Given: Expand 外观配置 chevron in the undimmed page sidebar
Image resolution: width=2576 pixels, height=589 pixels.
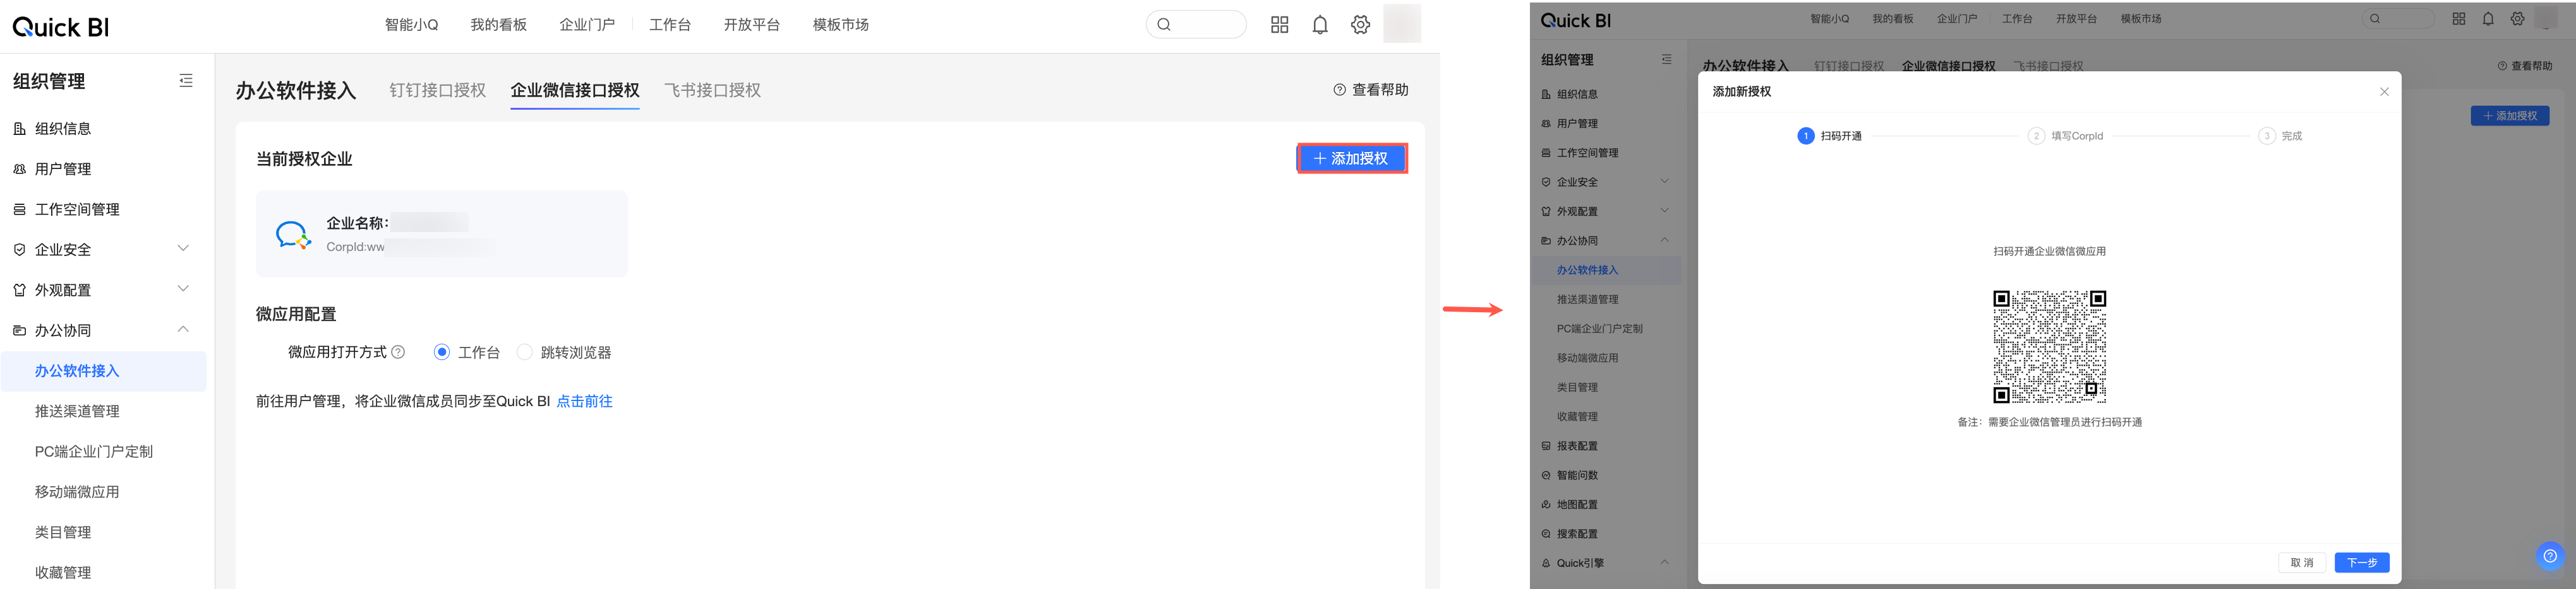Looking at the screenshot, I should 183,289.
